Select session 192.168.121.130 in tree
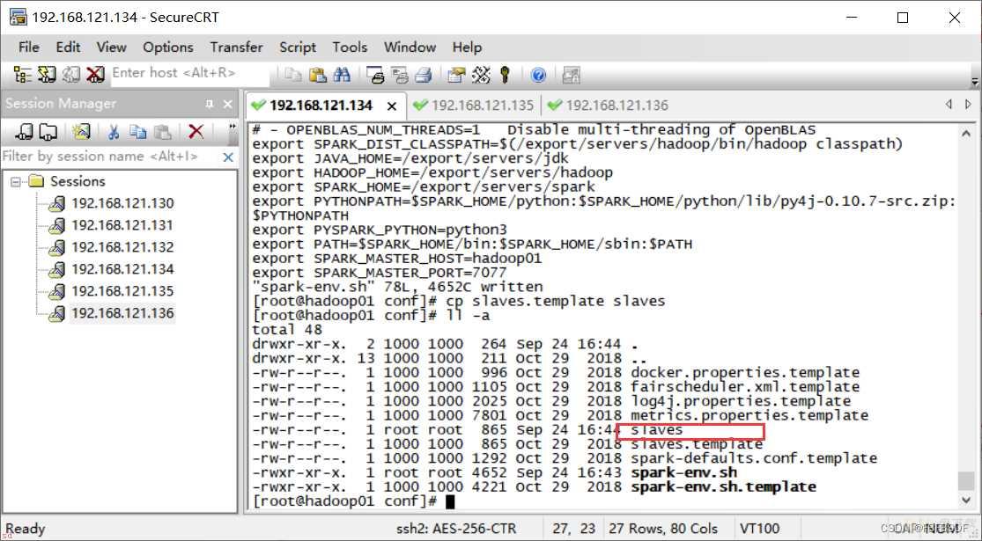 (x=122, y=203)
